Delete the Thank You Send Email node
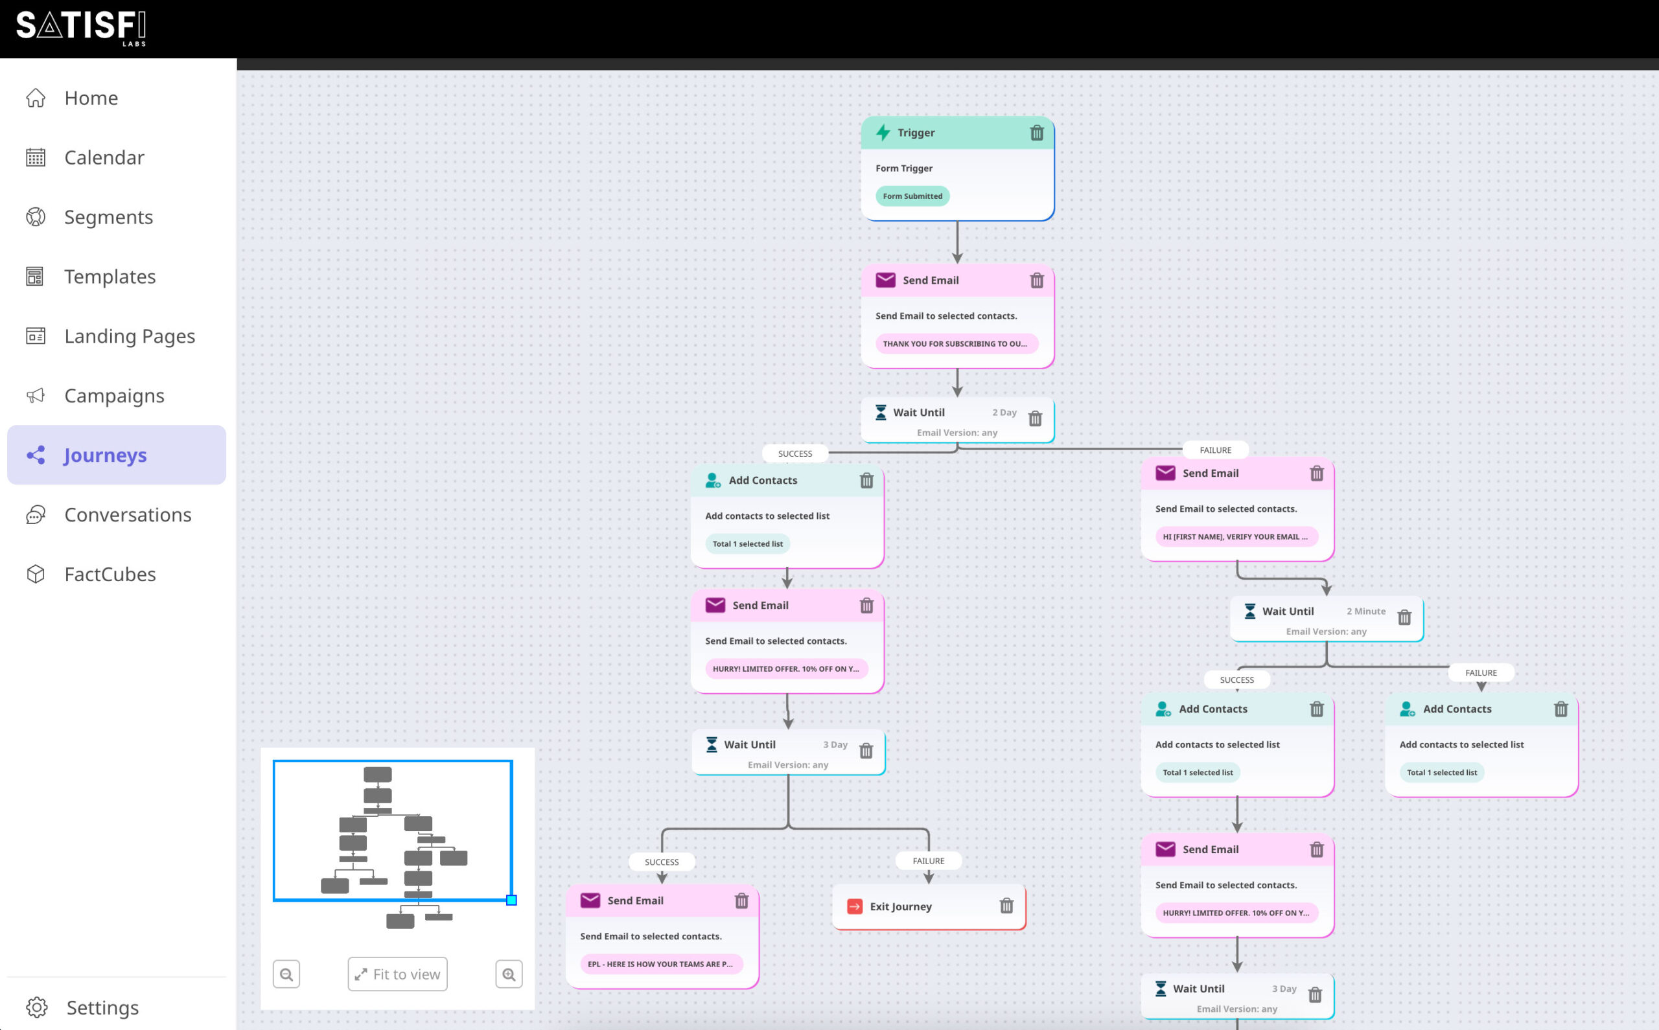Screen dimensions: 1659x1030 [x=1036, y=280]
